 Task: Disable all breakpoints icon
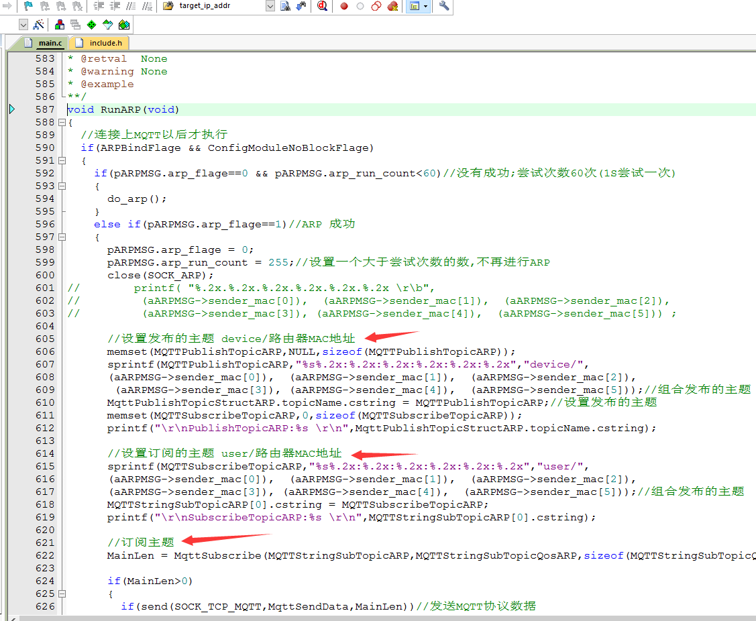click(x=376, y=6)
